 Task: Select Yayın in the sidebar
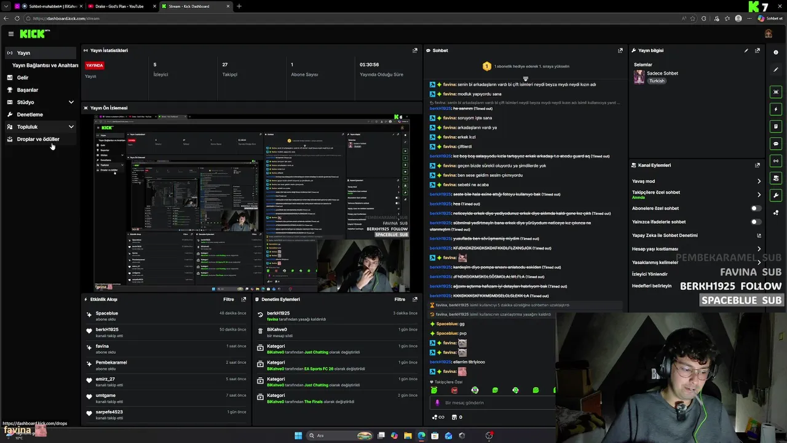pos(41,53)
